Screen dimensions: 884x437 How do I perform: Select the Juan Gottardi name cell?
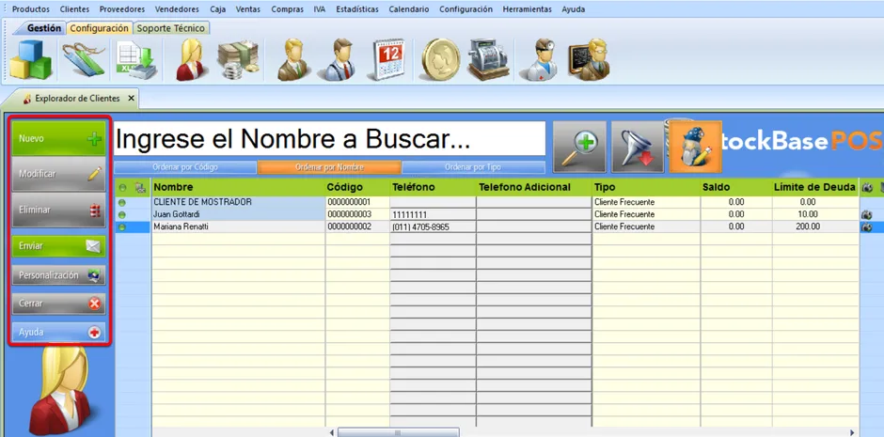238,214
